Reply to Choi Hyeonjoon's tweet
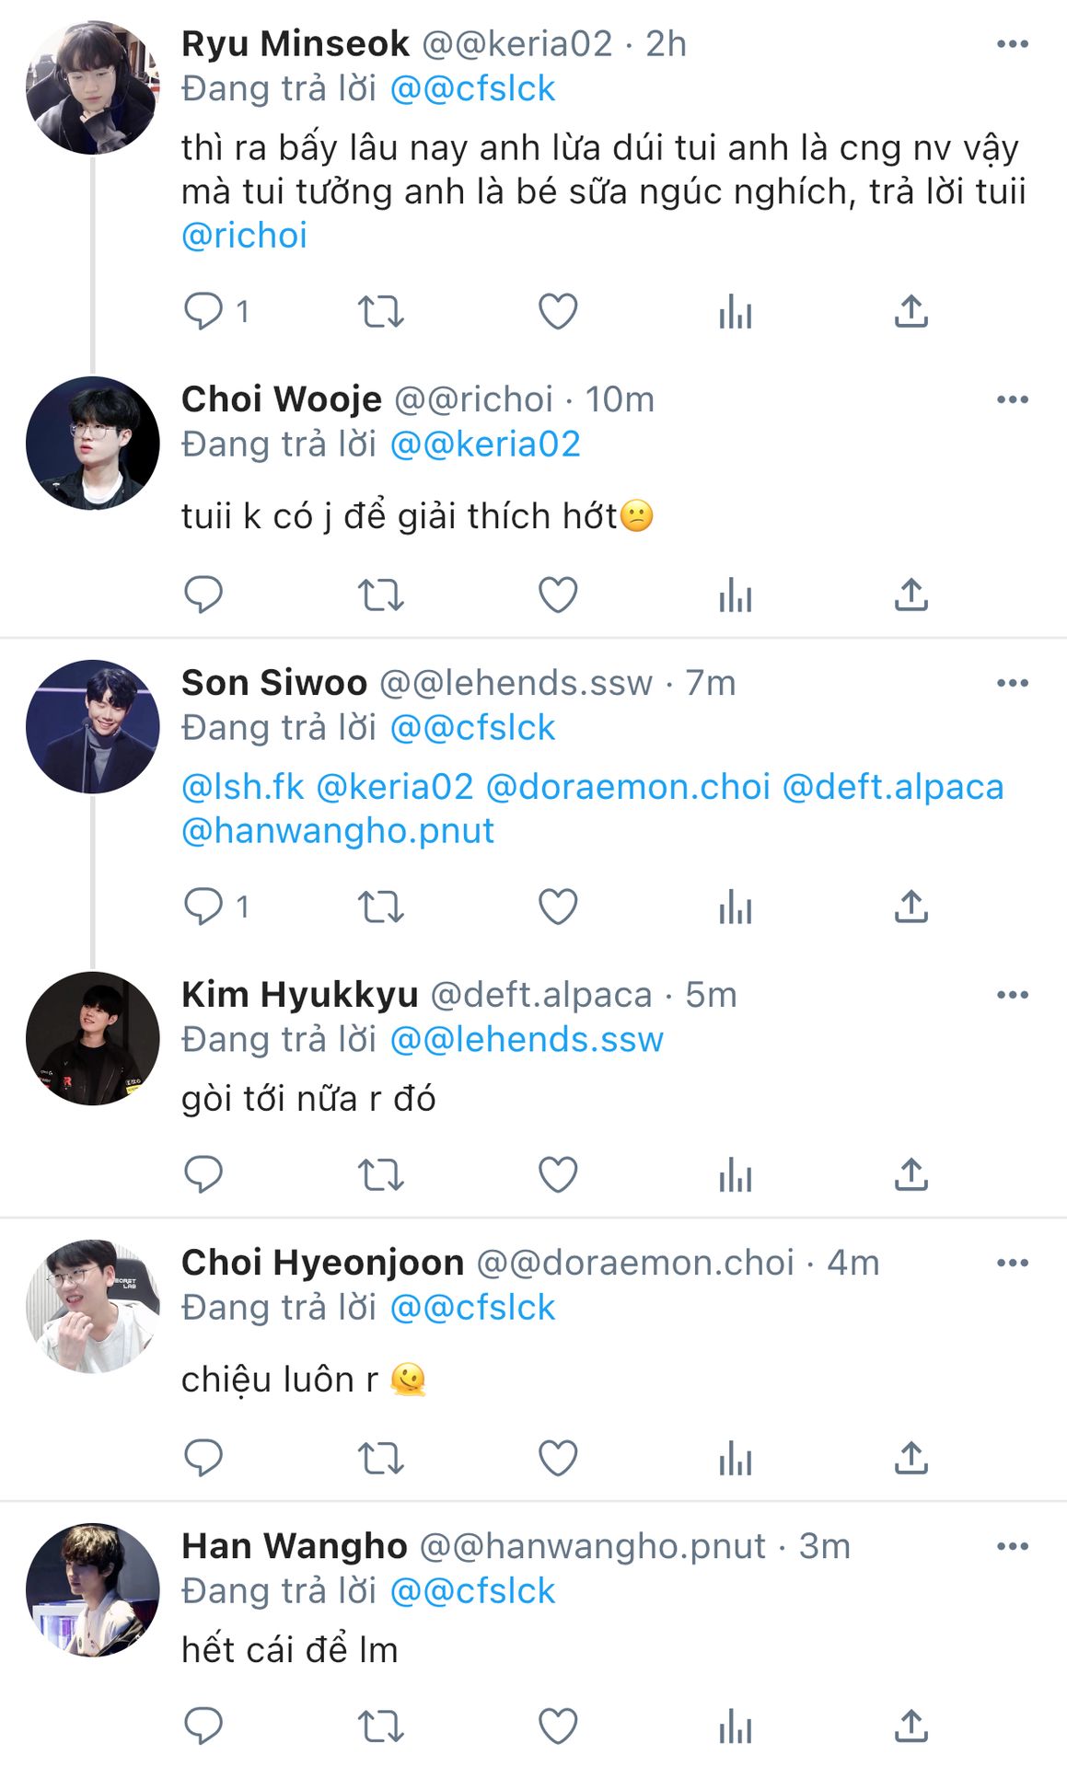This screenshot has width=1067, height=1767. coord(203,1458)
